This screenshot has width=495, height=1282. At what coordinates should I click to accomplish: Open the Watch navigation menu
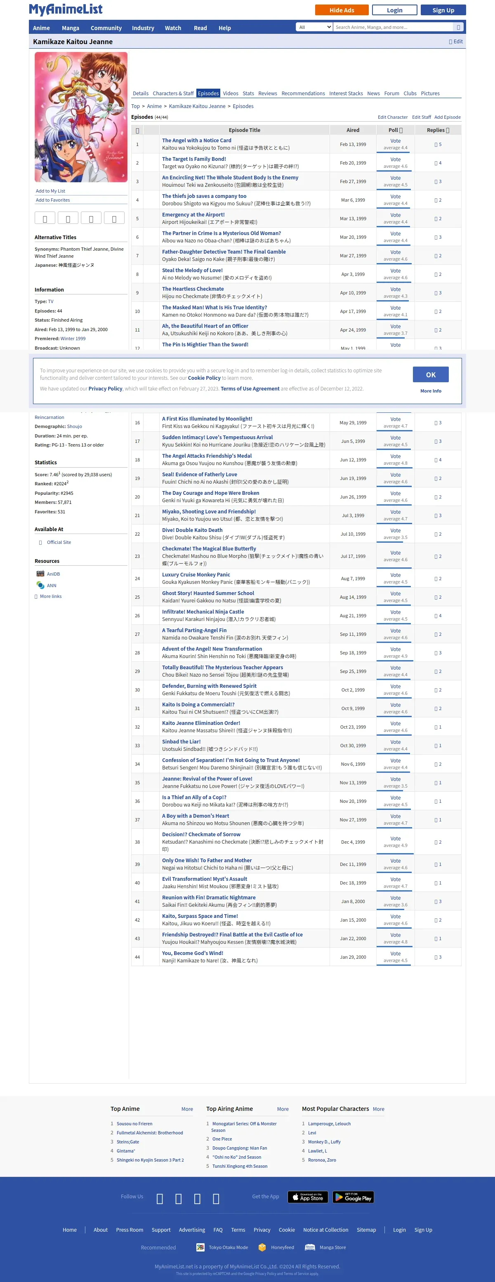click(173, 28)
